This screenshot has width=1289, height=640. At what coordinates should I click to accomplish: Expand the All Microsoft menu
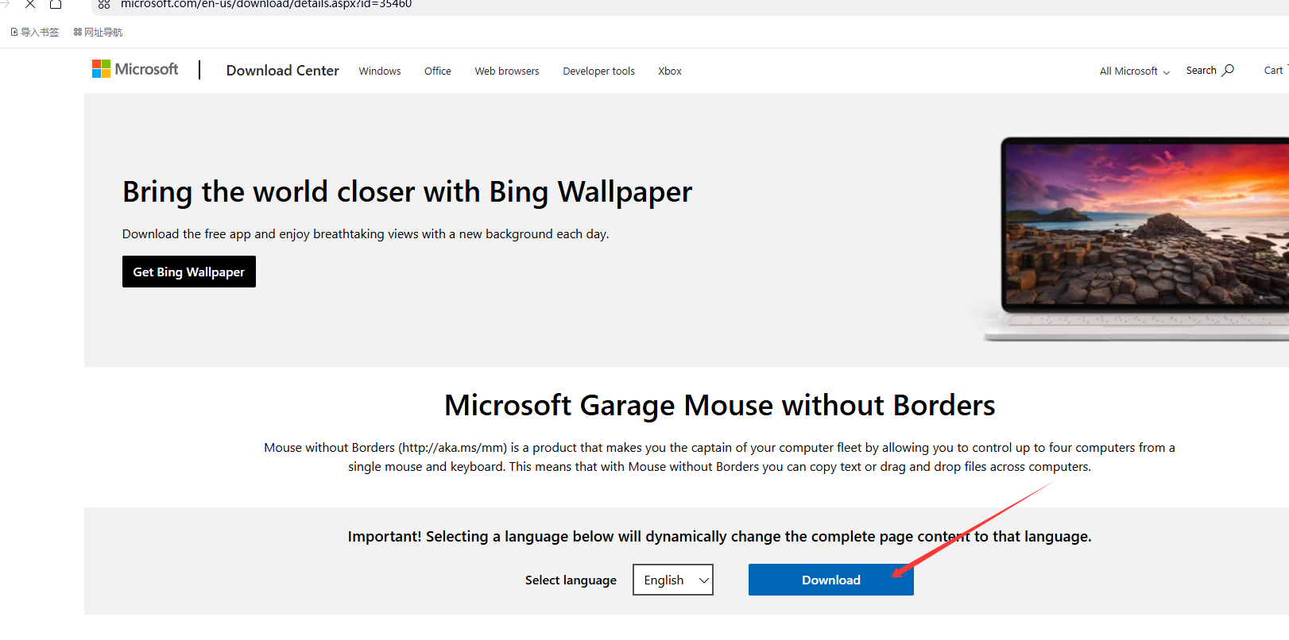[x=1134, y=71]
